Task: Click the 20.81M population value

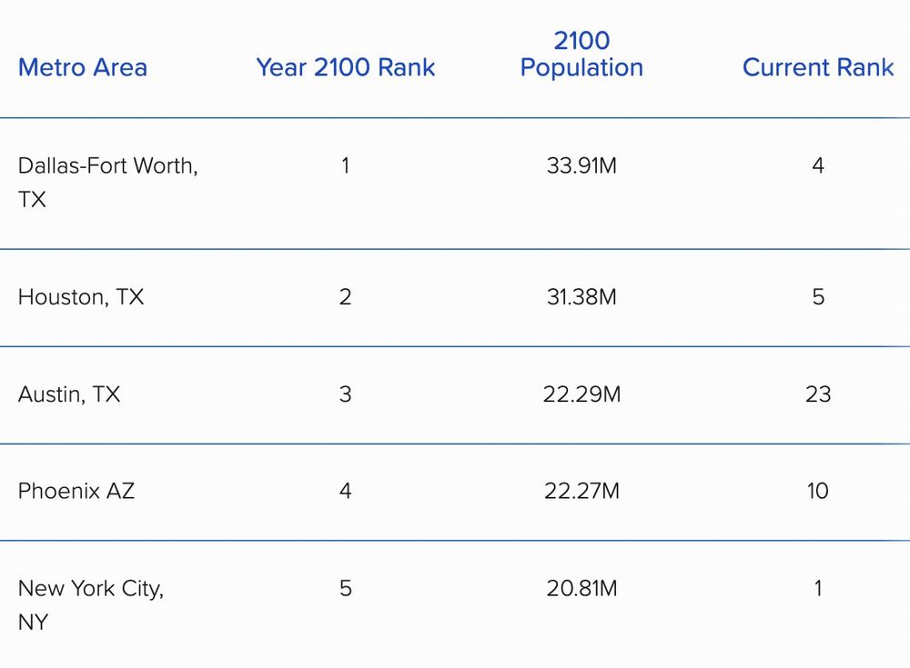Action: coord(581,589)
